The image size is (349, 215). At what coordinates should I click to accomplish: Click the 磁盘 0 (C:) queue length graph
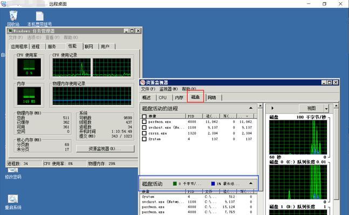point(298,182)
